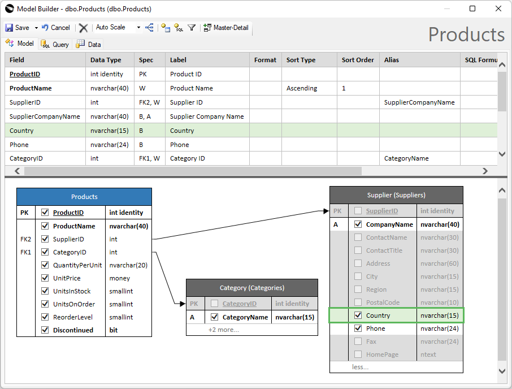Click the Save icon in toolbar
This screenshot has height=389, width=512.
click(10, 28)
